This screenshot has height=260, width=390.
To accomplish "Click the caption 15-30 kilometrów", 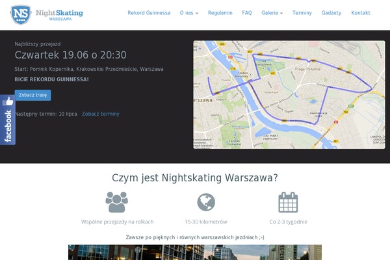I will click(206, 222).
